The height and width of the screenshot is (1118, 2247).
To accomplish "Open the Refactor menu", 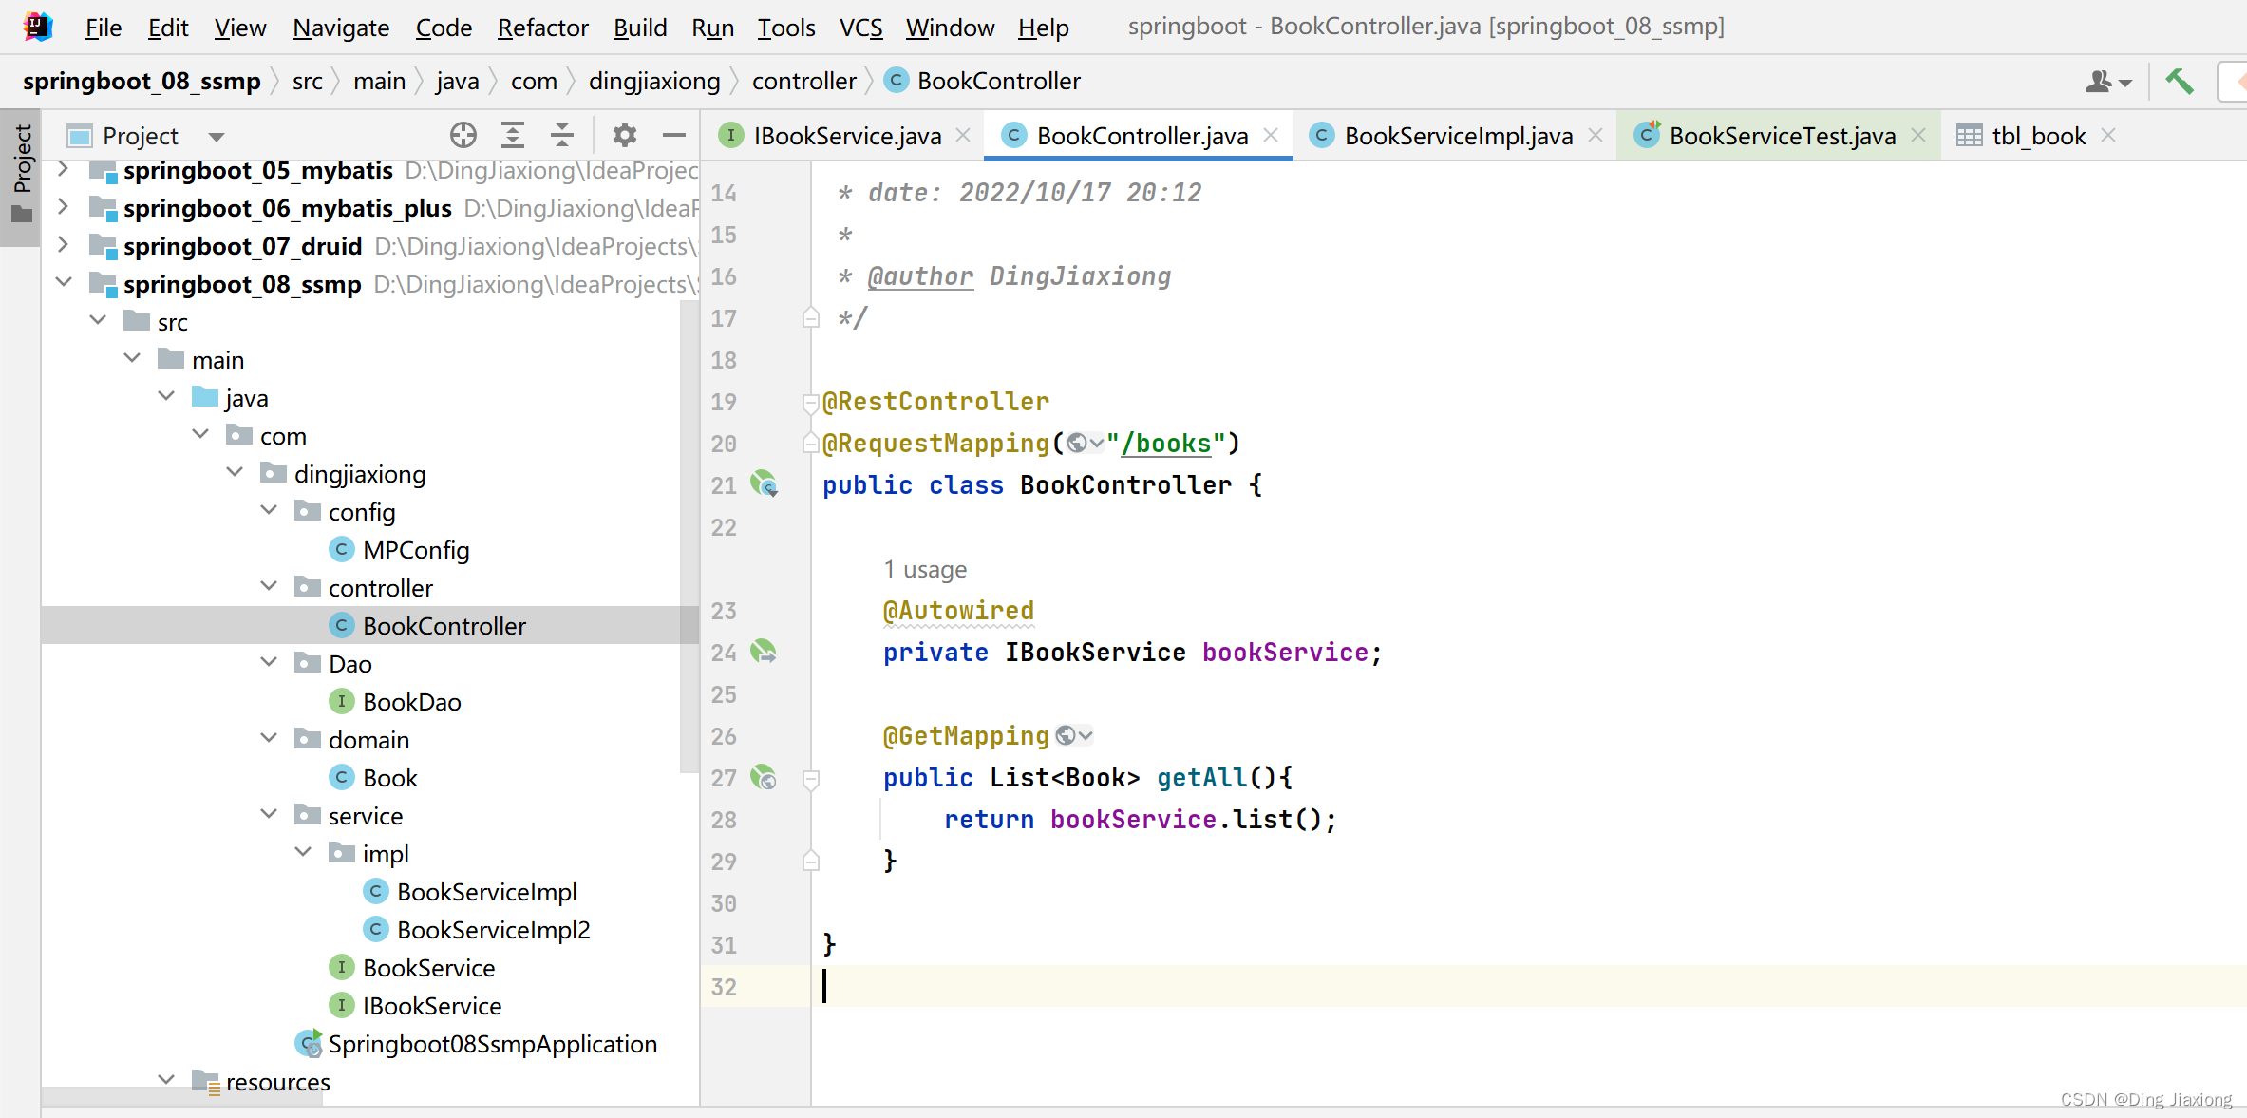I will point(542,28).
